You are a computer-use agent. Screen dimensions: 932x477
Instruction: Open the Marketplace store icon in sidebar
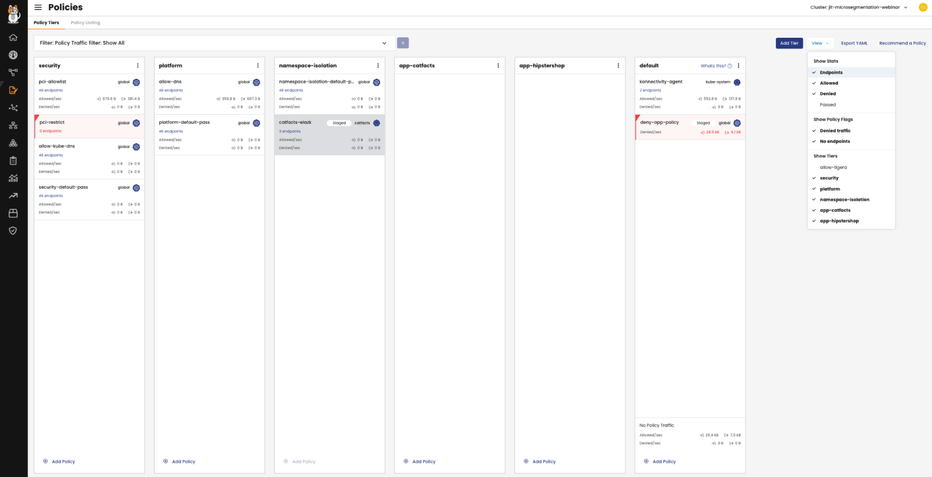(13, 213)
